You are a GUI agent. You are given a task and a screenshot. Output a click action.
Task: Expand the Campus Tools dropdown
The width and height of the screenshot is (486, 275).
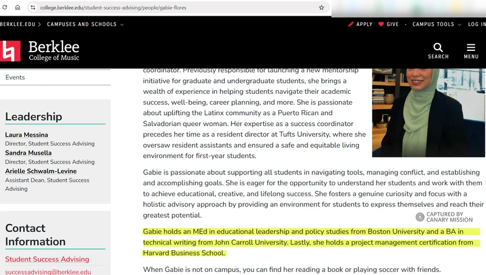(437, 24)
